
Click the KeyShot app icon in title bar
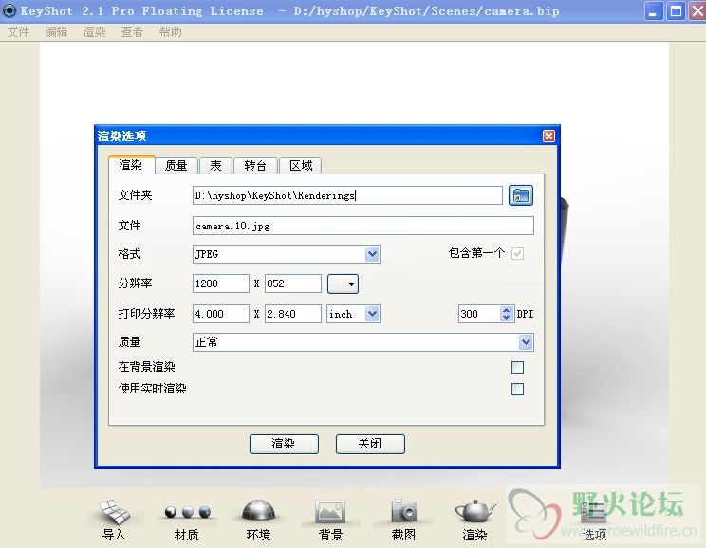click(9, 10)
